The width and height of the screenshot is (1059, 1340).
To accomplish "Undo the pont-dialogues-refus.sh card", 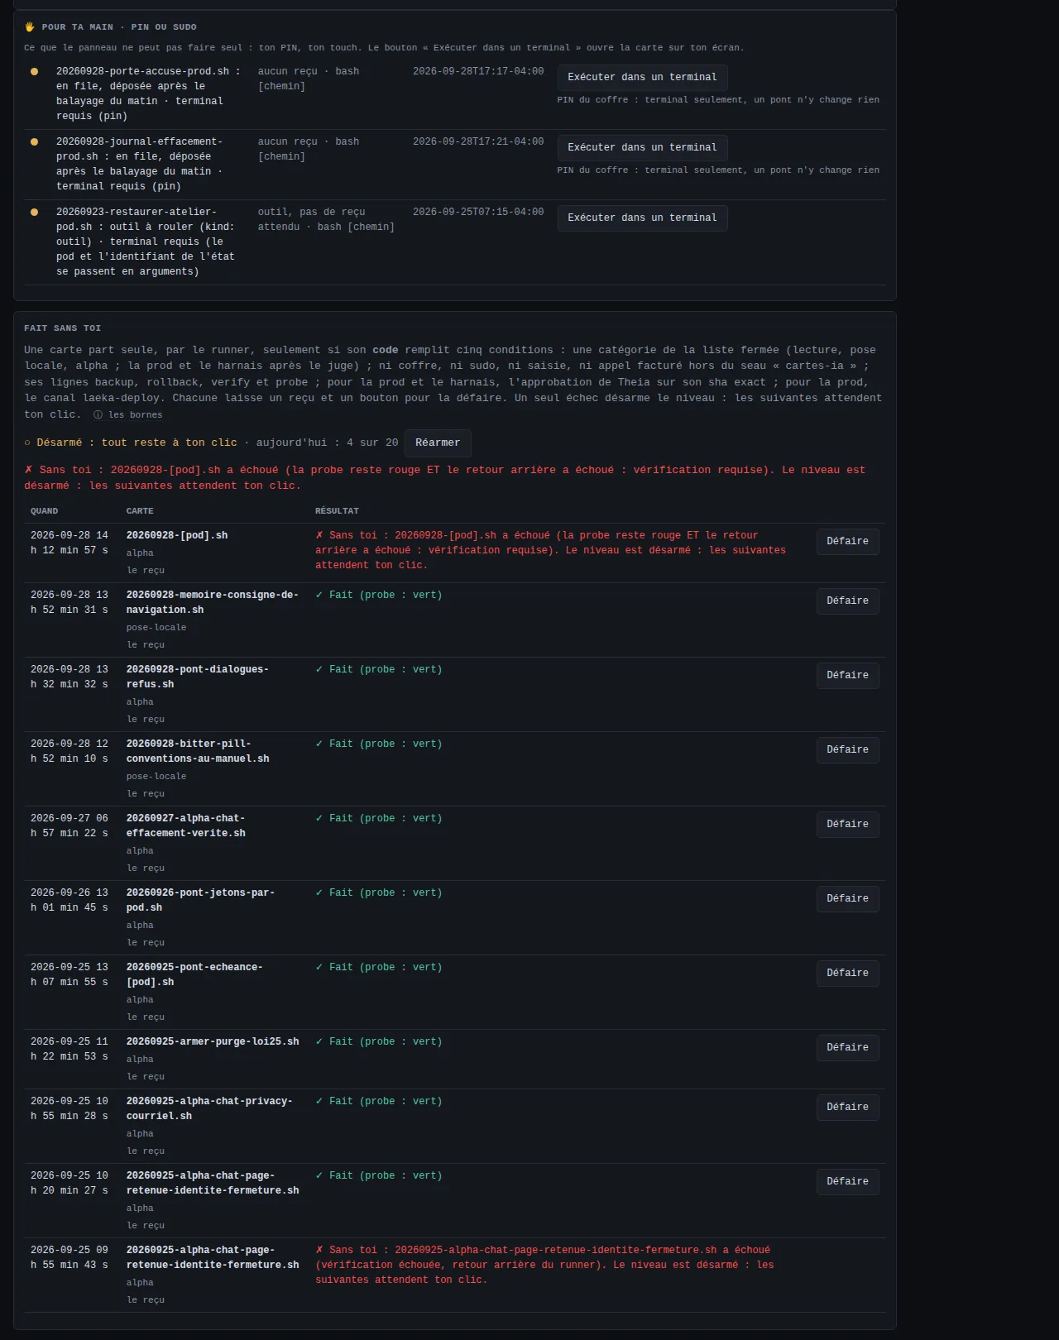I will 847,676.
